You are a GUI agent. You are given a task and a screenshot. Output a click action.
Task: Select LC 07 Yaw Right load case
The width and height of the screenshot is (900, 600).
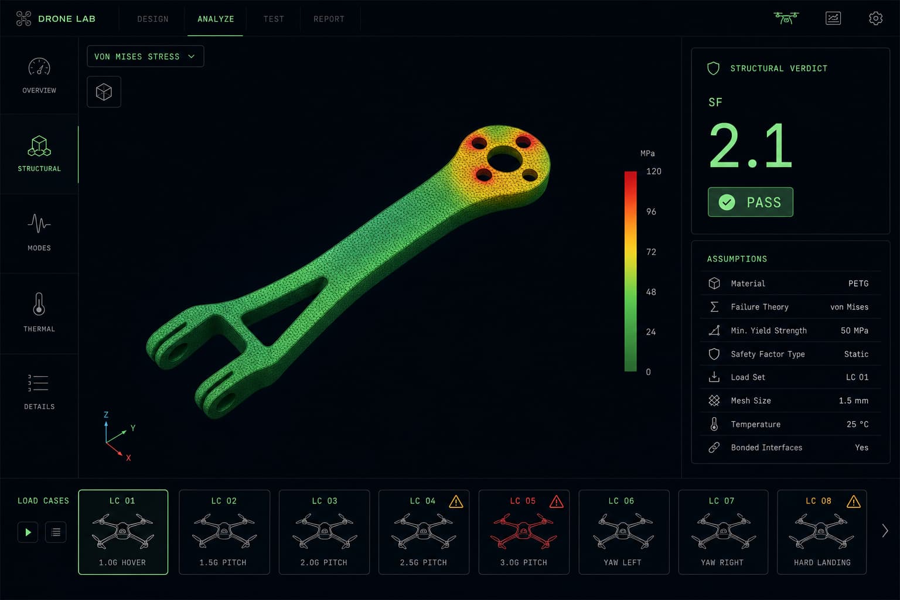tap(723, 532)
